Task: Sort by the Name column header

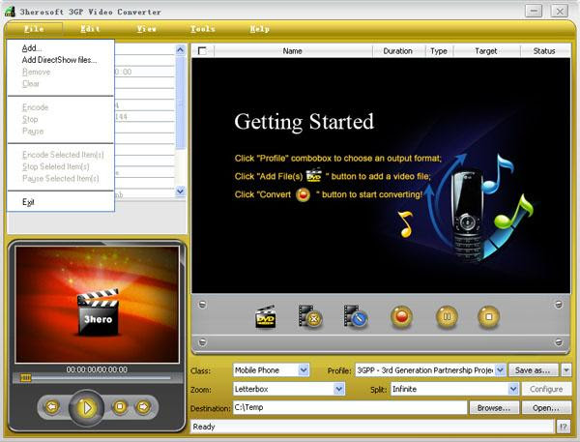Action: pos(293,50)
